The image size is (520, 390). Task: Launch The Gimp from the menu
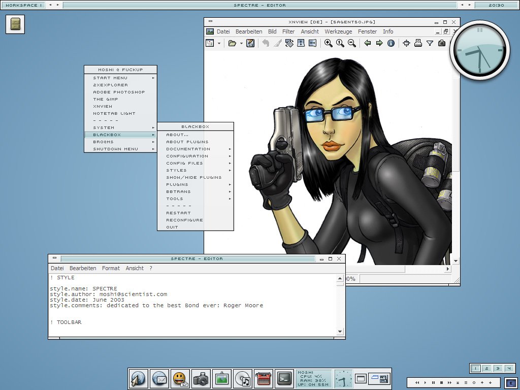120,99
